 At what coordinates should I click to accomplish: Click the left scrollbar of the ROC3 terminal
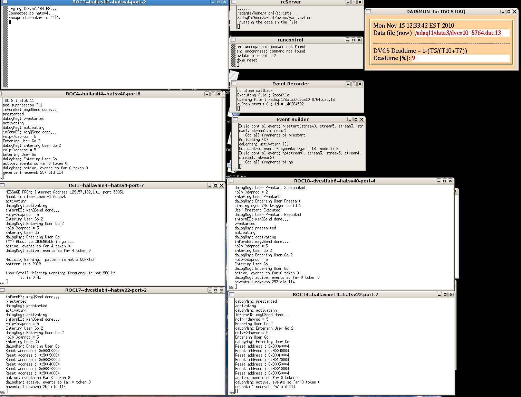point(5,46)
